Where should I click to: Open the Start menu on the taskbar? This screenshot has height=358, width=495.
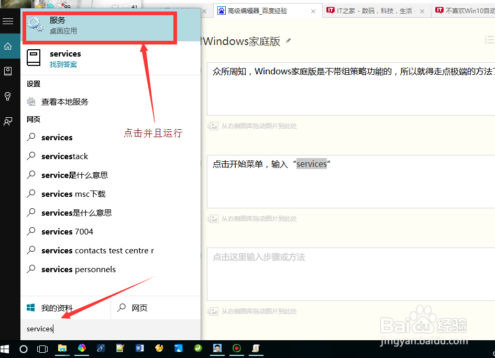point(5,349)
